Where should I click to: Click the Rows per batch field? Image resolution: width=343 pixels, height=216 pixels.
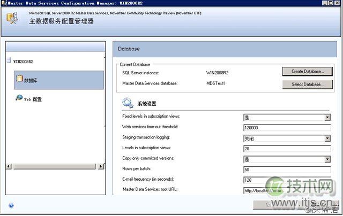coord(287,169)
